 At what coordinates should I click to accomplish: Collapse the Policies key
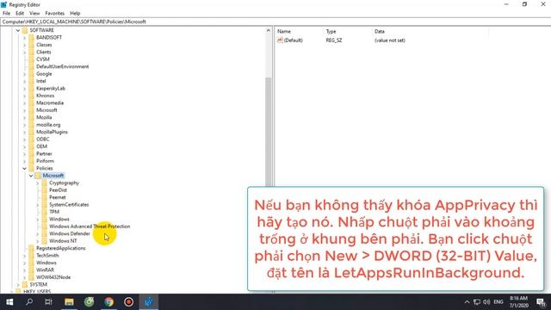pos(25,169)
